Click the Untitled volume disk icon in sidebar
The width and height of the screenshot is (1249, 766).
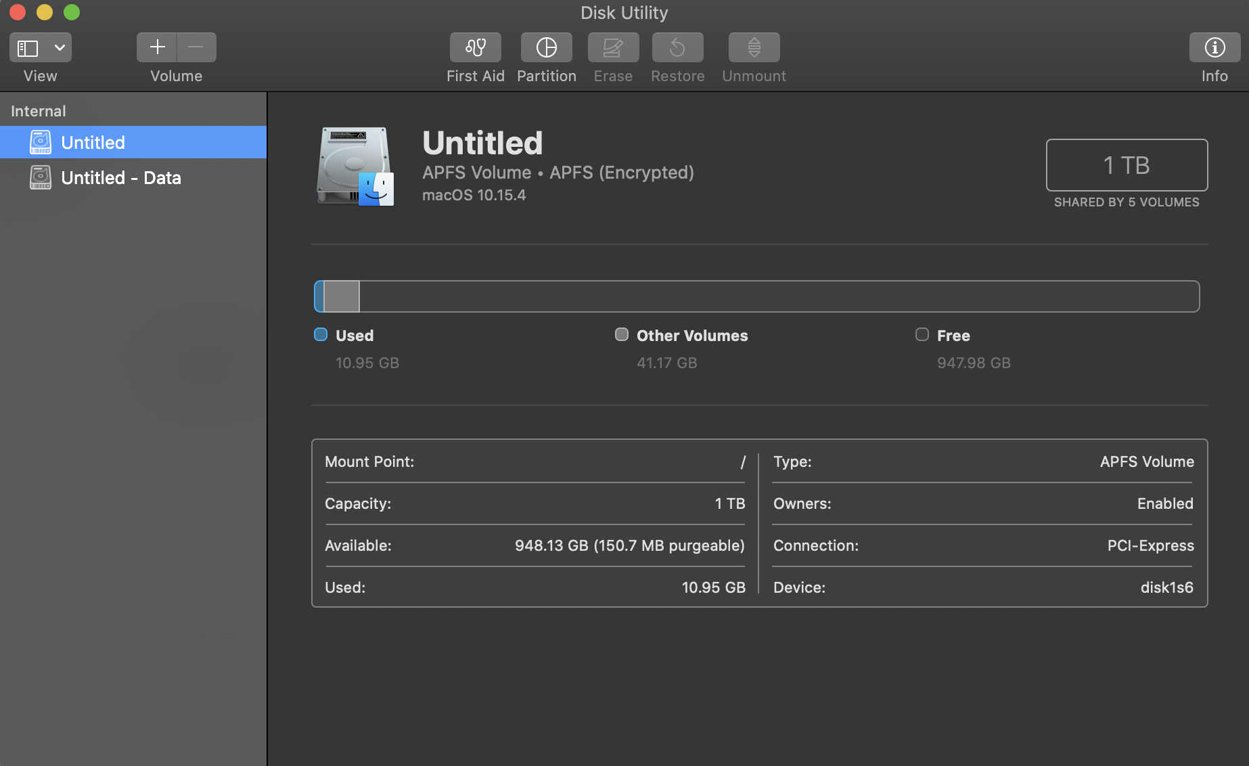41,142
